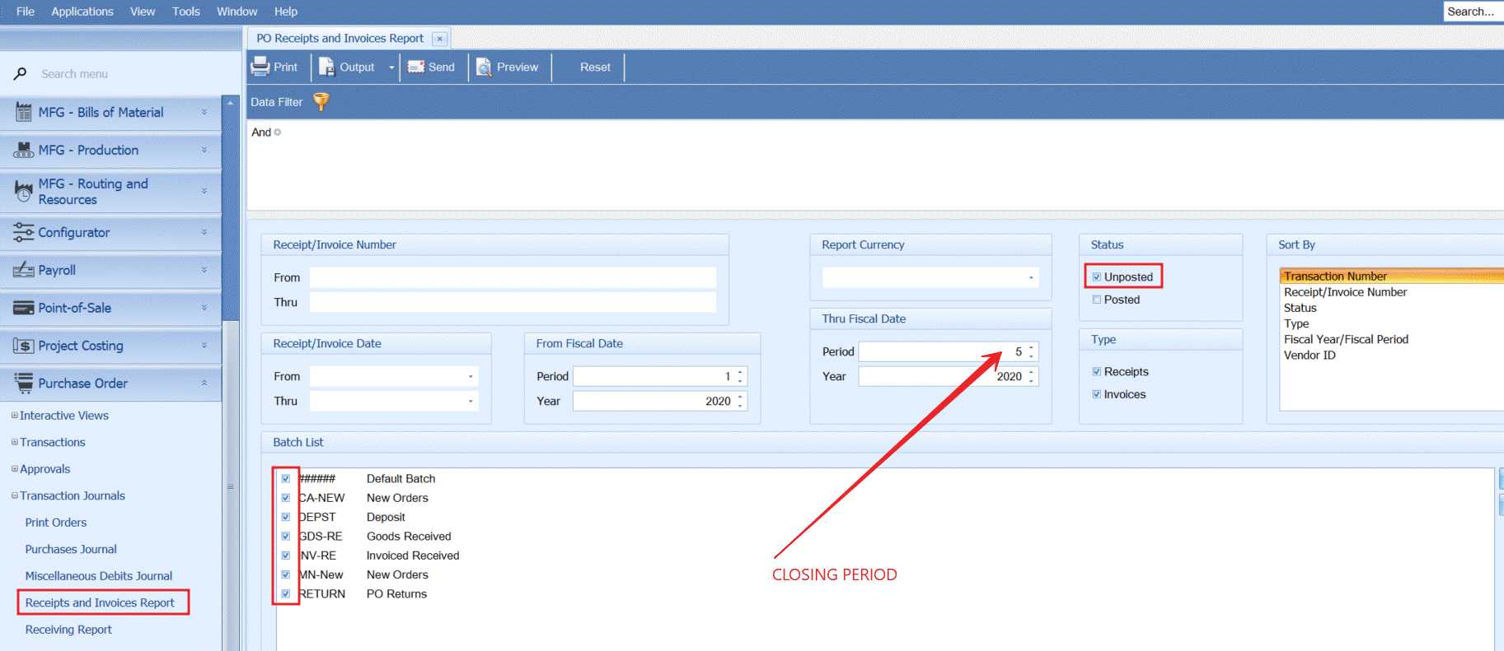This screenshot has width=1504, height=651.
Task: Enable the Posted status checkbox
Action: point(1097,300)
